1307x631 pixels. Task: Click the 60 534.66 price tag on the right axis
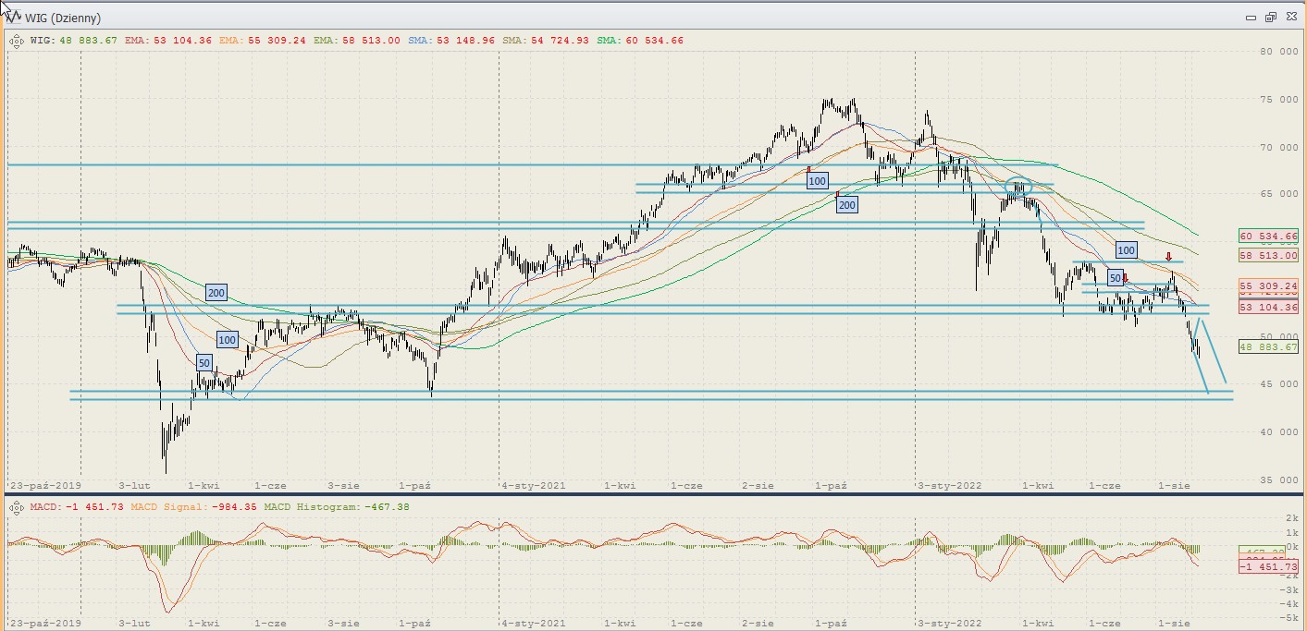click(x=1267, y=236)
